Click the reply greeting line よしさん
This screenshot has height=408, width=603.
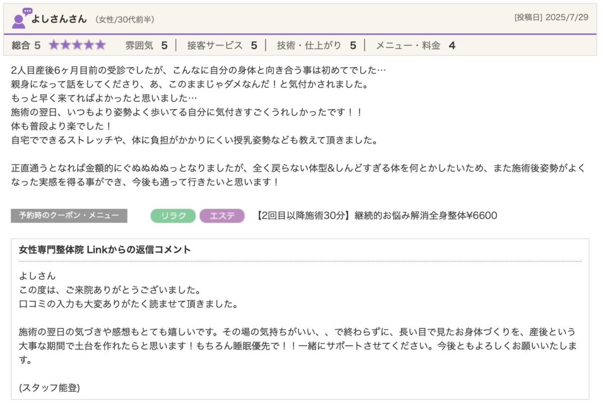[37, 276]
